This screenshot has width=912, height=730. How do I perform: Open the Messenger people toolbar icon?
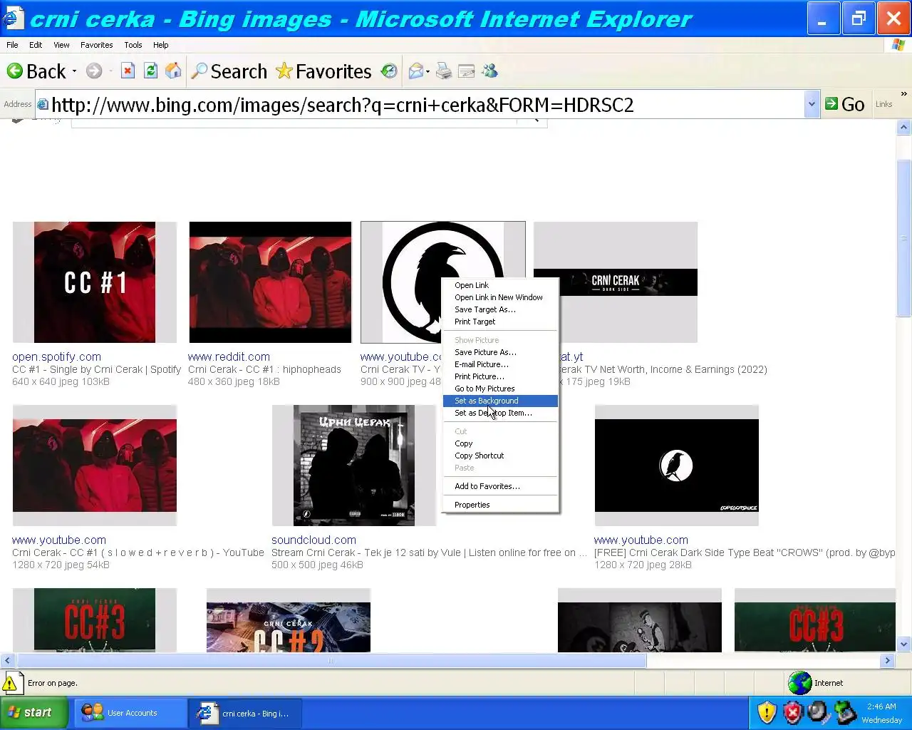pos(489,71)
